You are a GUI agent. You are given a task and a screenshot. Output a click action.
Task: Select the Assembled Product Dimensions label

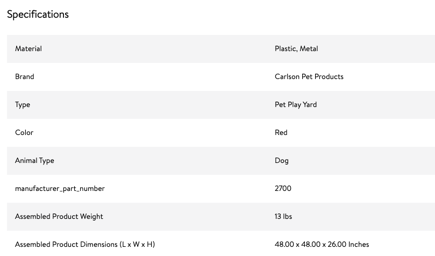click(85, 245)
